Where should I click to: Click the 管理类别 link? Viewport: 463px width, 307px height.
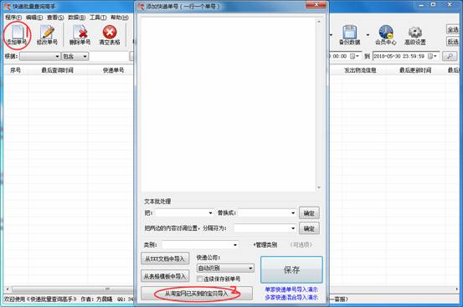click(x=265, y=245)
